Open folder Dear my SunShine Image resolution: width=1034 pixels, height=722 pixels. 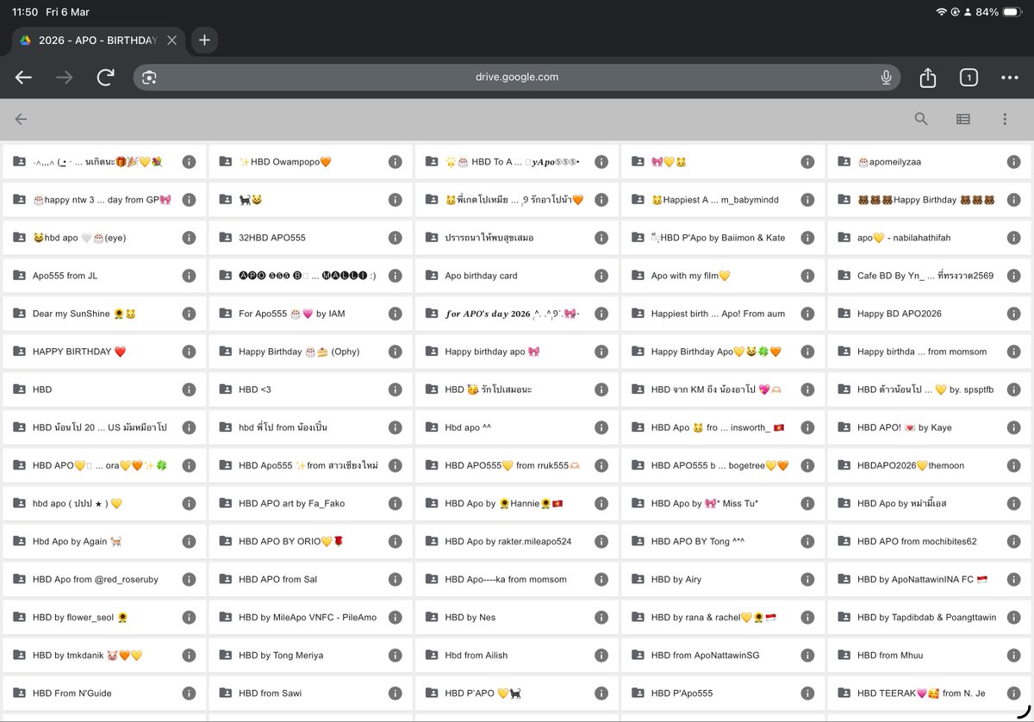(104, 314)
